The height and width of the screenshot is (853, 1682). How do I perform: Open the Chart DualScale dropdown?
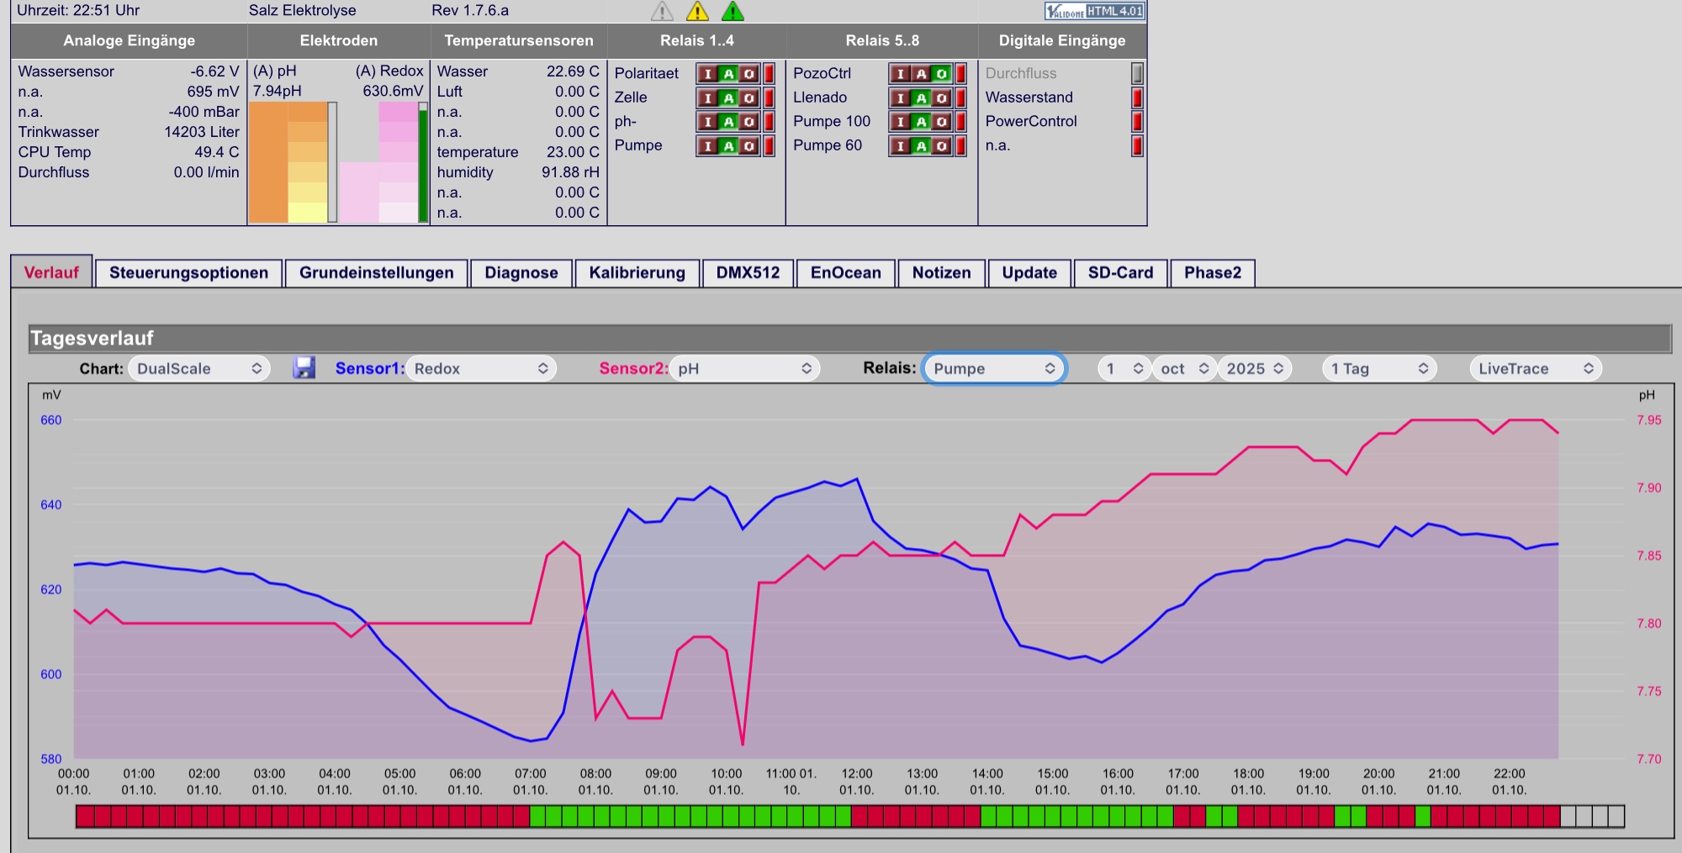point(199,368)
